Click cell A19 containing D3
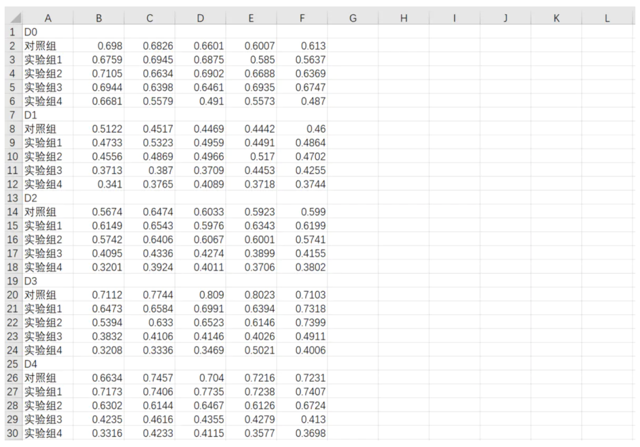The image size is (640, 447). [48, 281]
